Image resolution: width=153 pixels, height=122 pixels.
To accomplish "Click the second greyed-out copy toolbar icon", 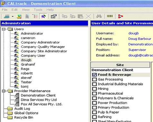I will (x=73, y=16).
